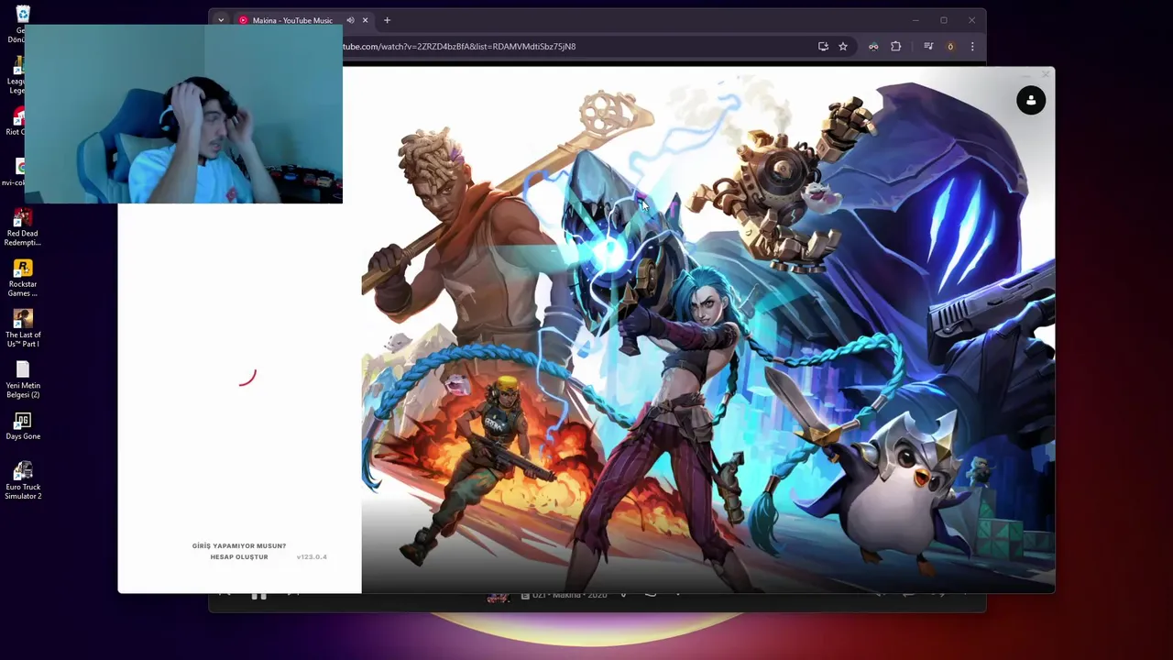This screenshot has width=1173, height=660.
Task: Expand the browser tab search dropdown
Action: [221, 20]
